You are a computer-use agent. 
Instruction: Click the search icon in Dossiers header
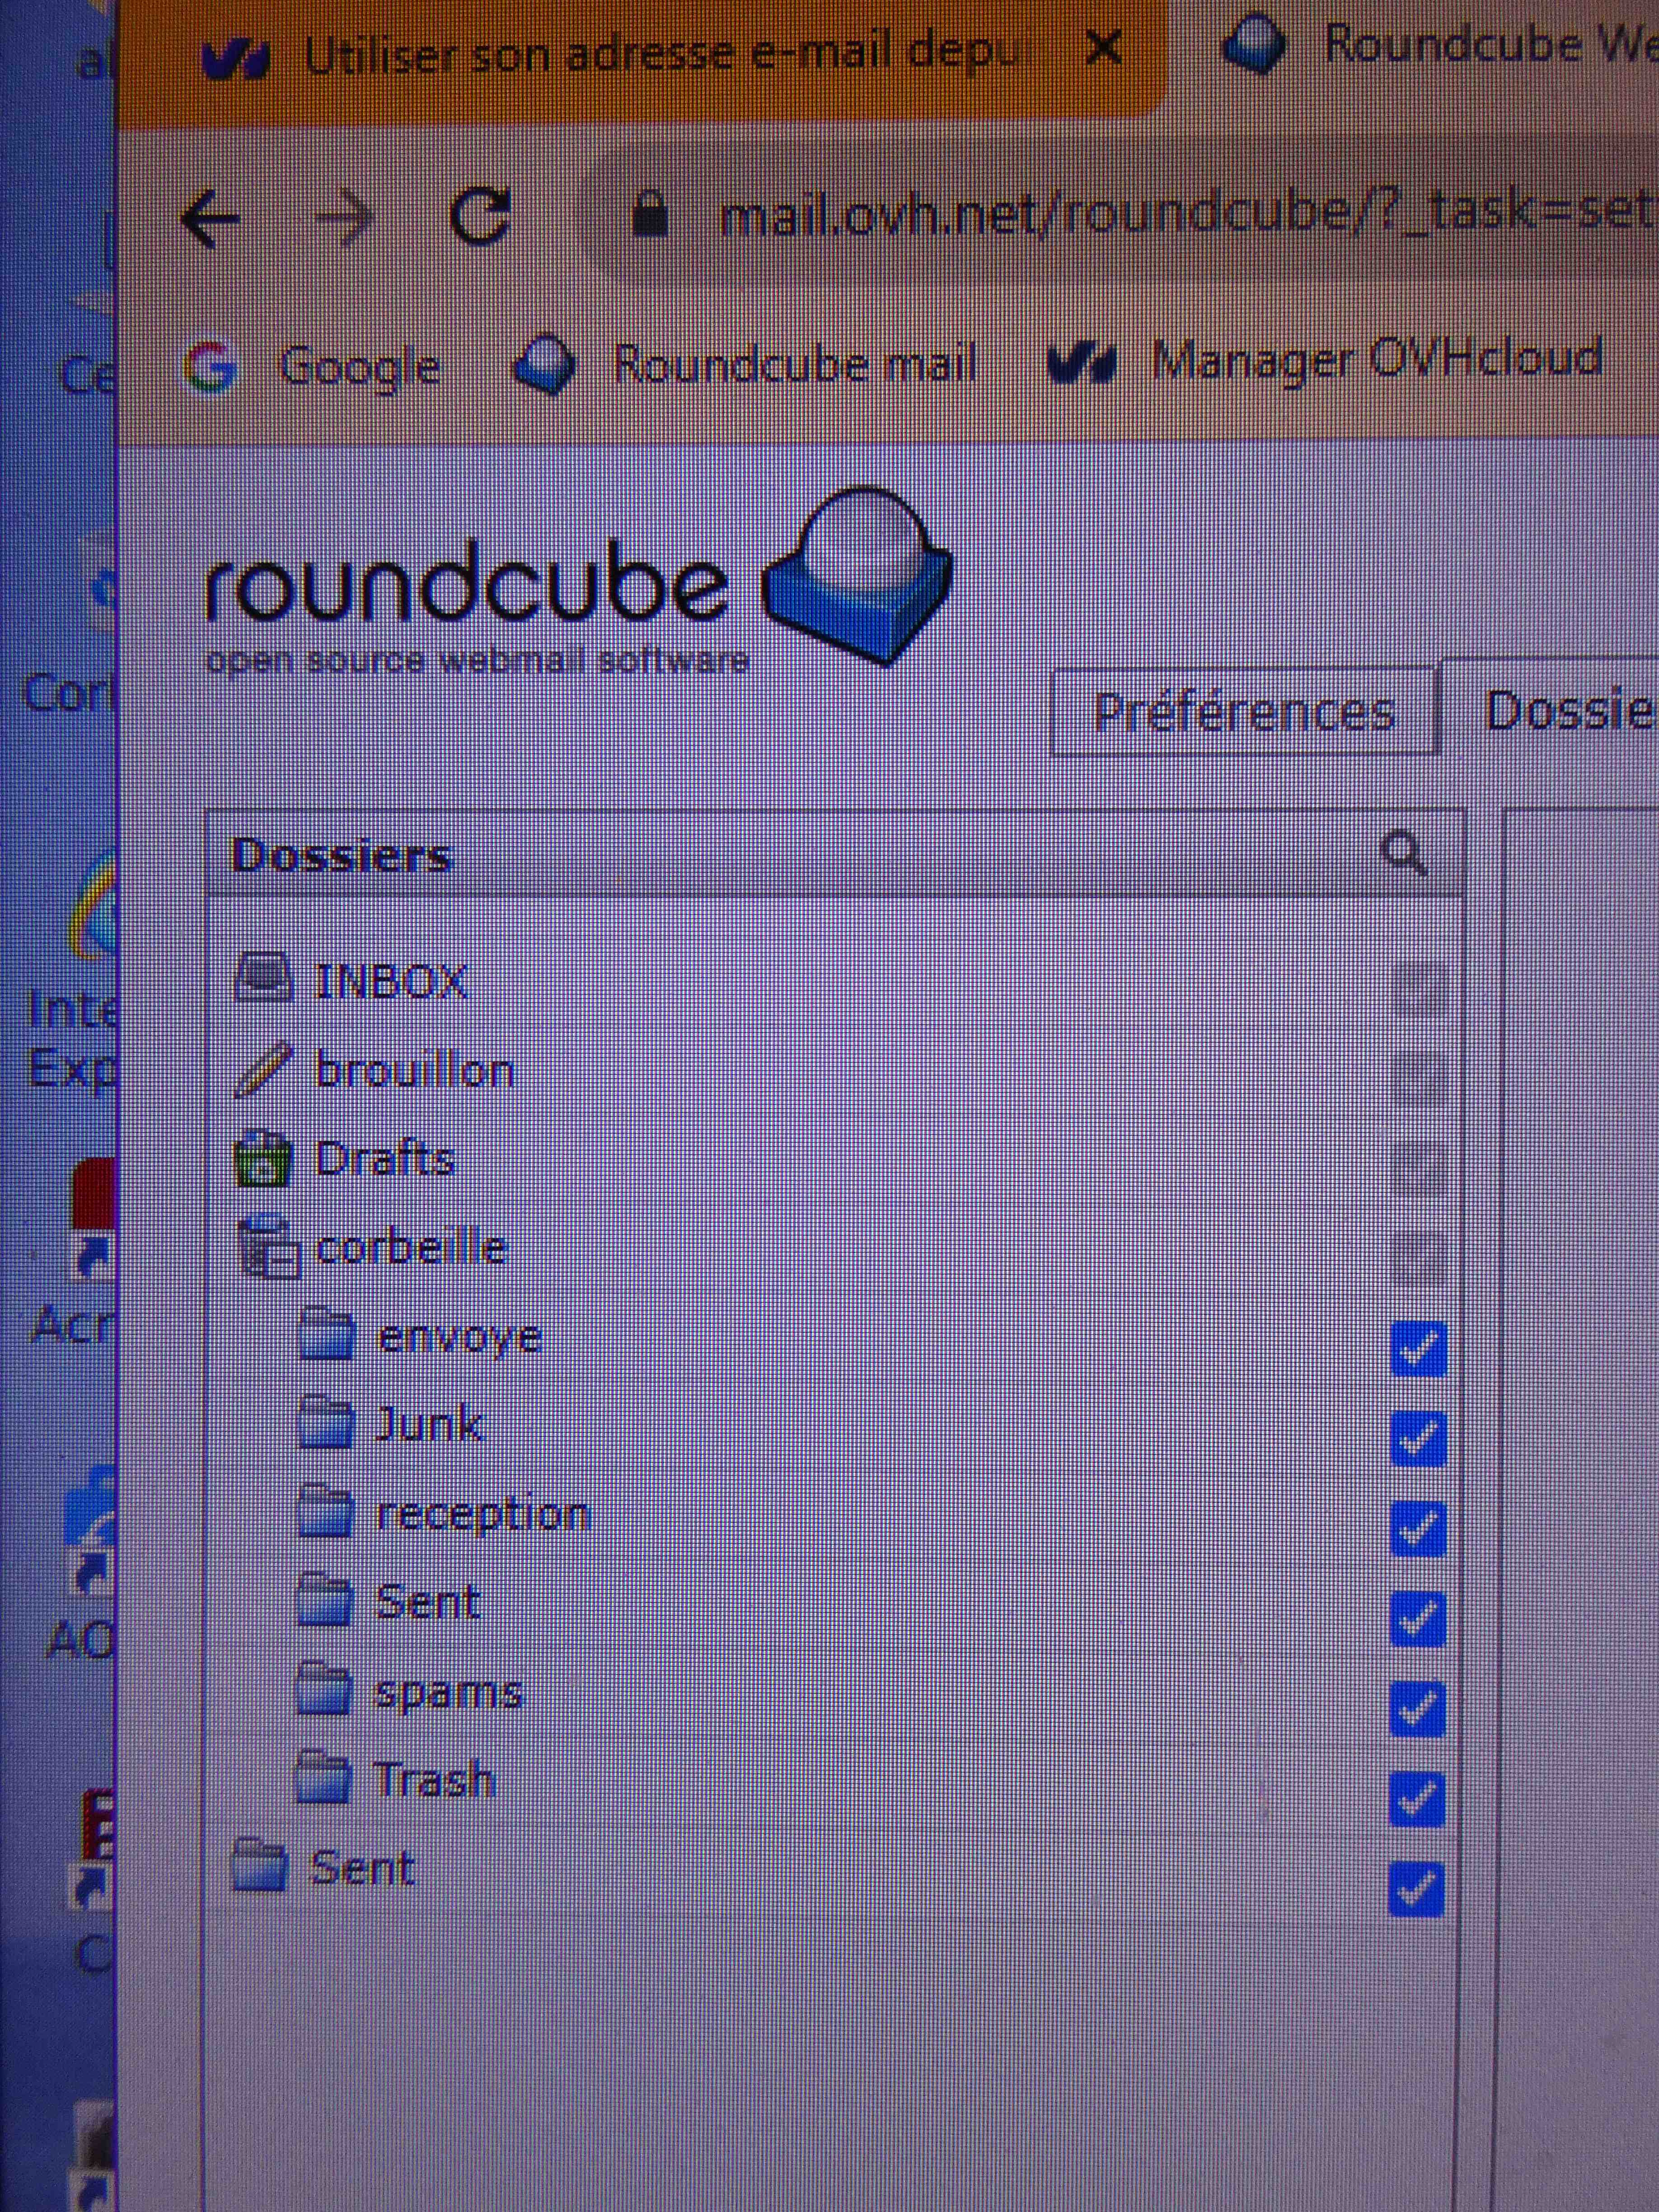(x=1404, y=854)
